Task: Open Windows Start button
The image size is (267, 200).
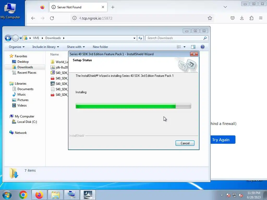Action: click(7, 195)
